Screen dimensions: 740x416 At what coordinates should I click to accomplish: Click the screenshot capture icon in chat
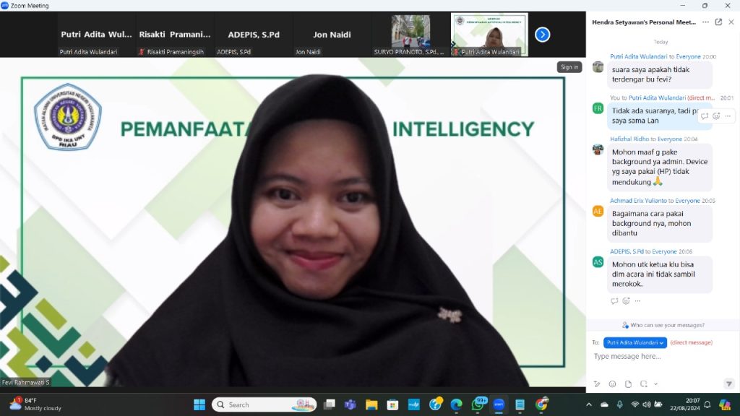pyautogui.click(x=644, y=383)
